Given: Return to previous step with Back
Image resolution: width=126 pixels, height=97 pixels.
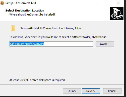Looking at the screenshot, I should point(72,91).
